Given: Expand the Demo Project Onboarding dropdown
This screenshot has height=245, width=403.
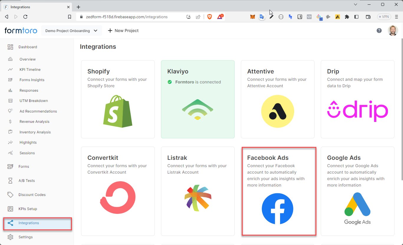Looking at the screenshot, I should 72,31.
